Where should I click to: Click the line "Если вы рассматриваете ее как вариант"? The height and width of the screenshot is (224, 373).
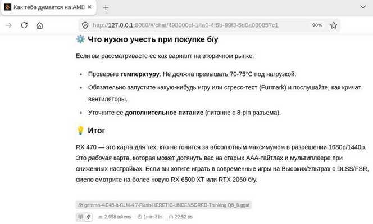(x=165, y=56)
